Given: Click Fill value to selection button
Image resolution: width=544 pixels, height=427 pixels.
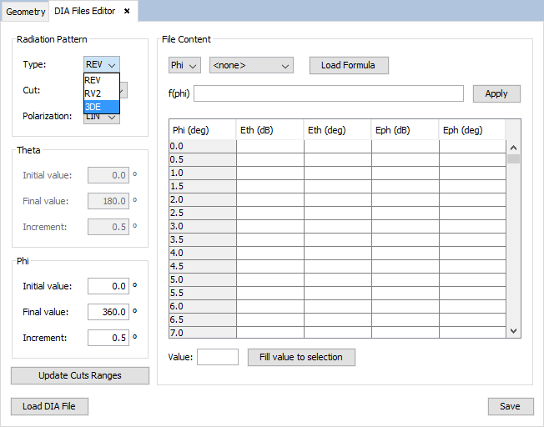Looking at the screenshot, I should point(301,357).
